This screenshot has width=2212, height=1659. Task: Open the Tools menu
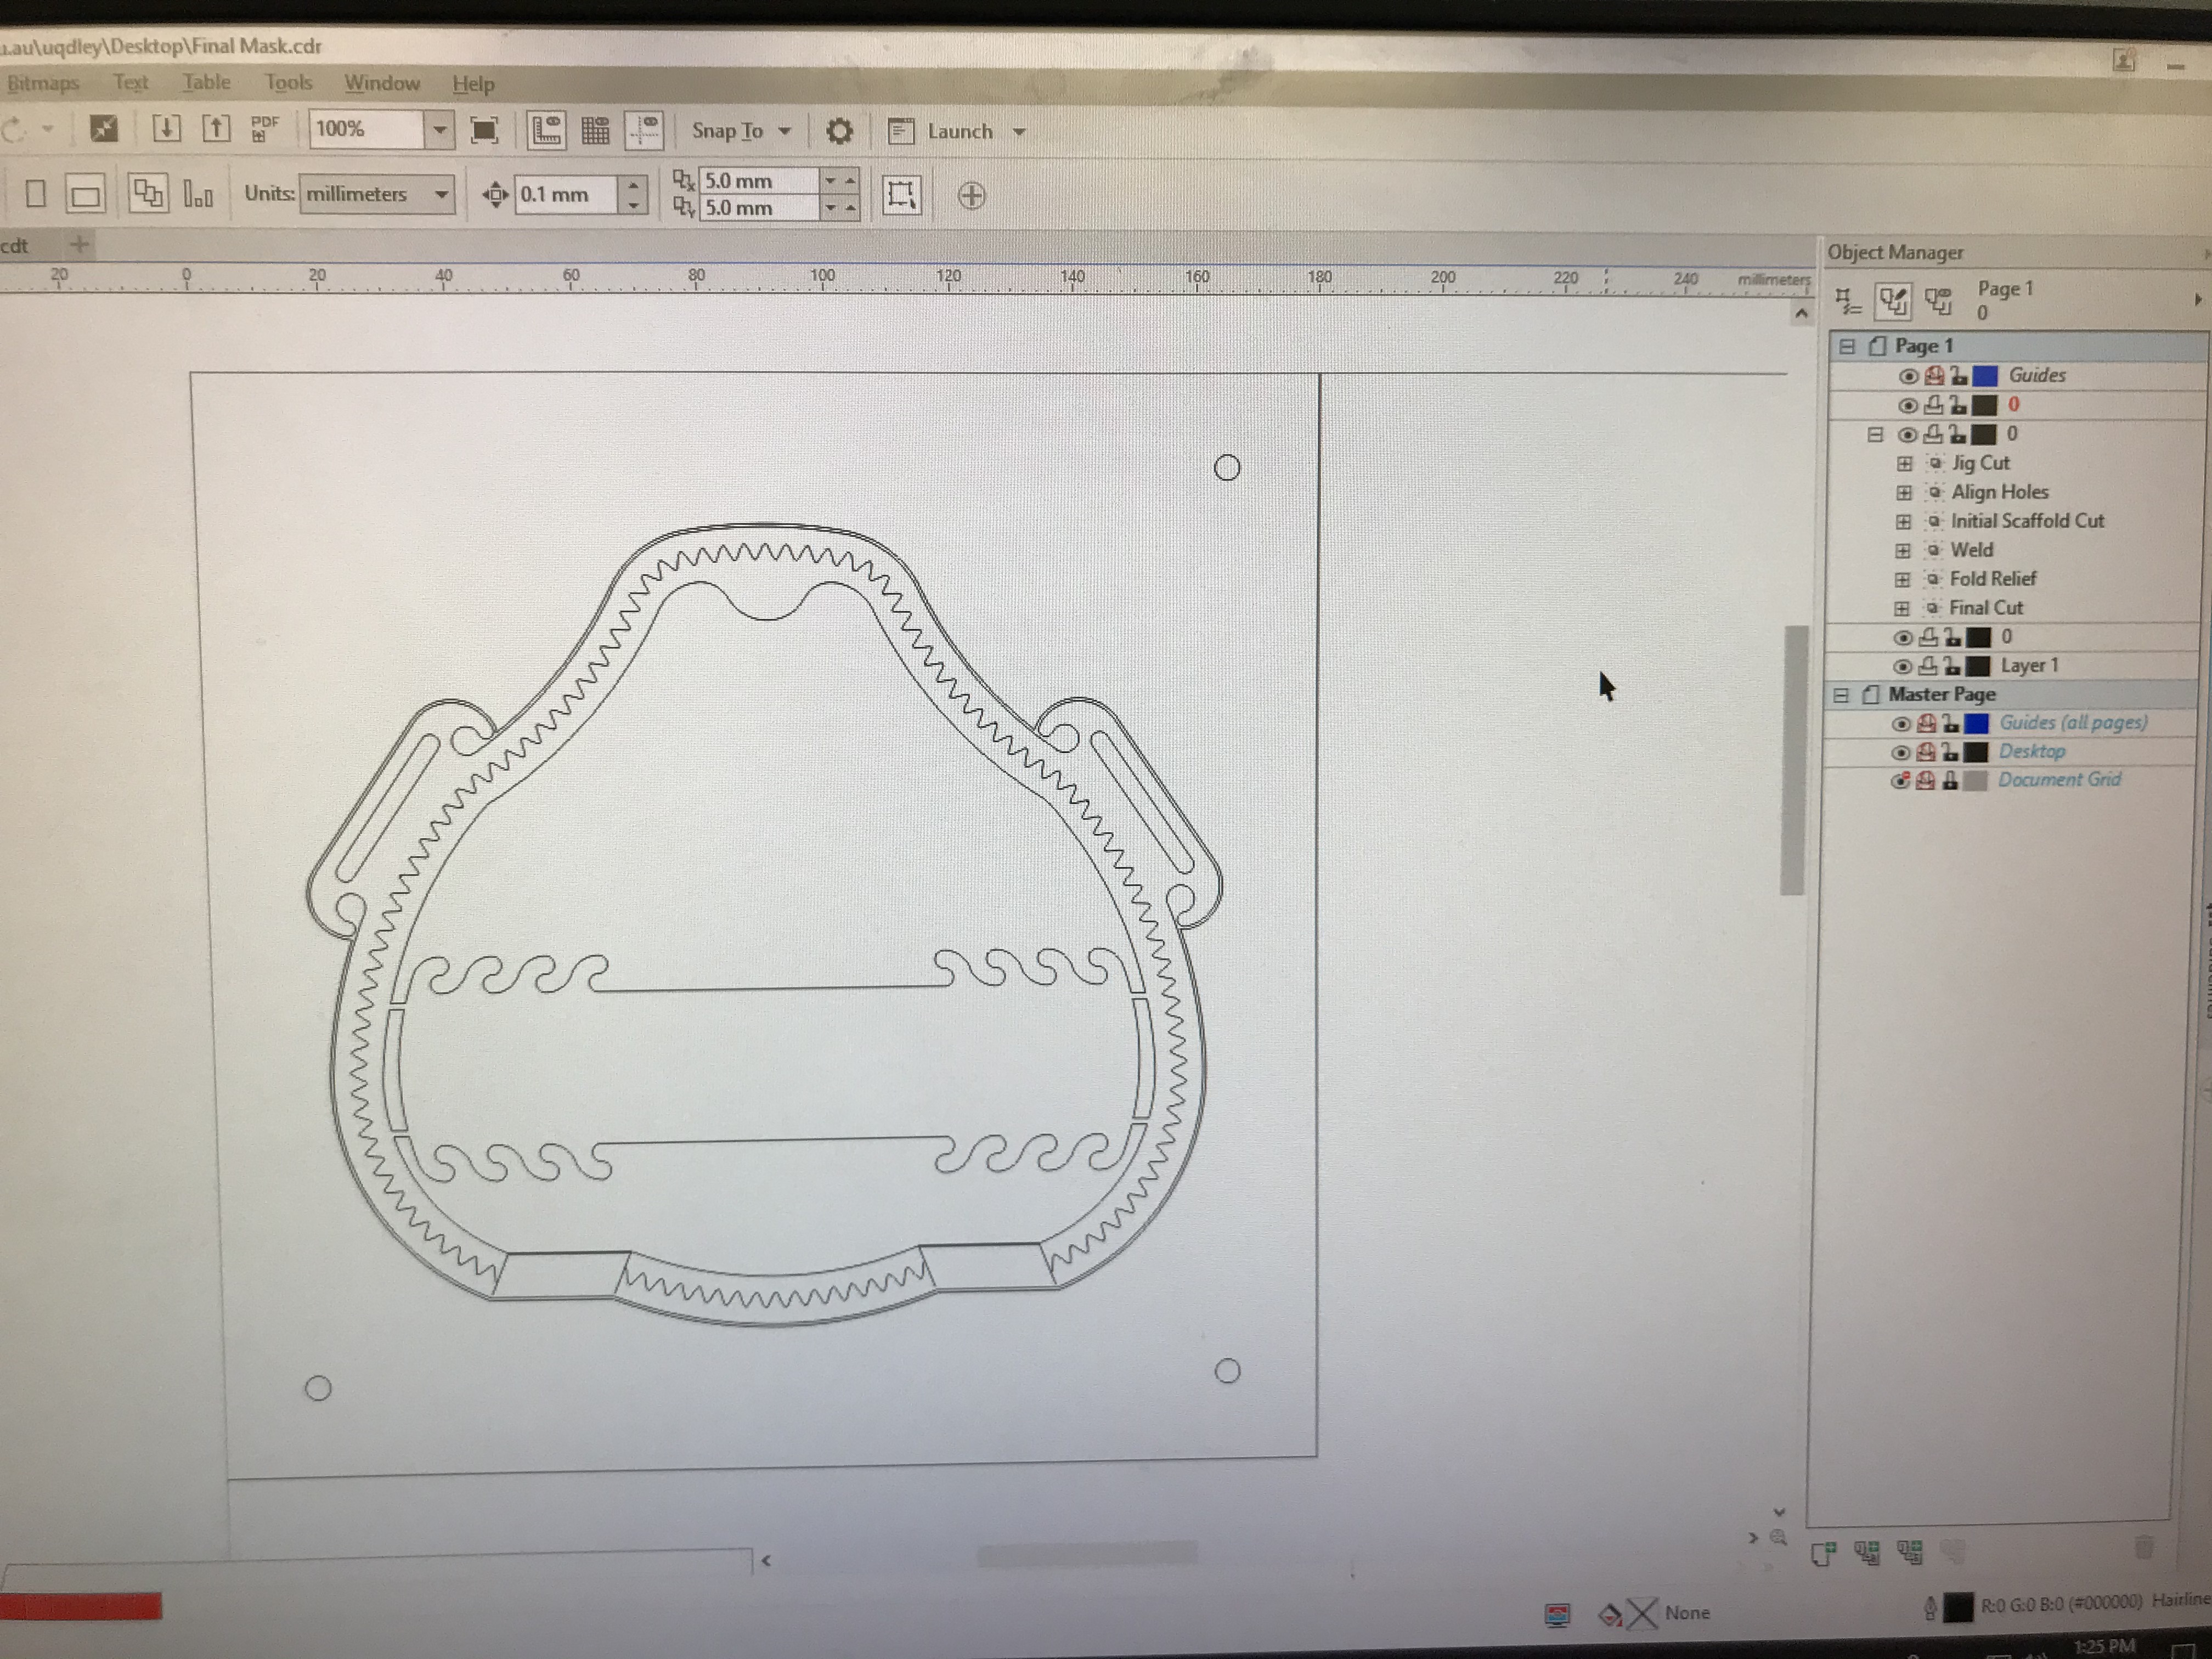[x=288, y=82]
